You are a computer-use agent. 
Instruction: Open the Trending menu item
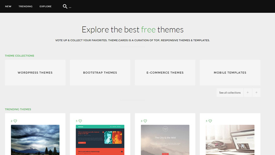[25, 6]
